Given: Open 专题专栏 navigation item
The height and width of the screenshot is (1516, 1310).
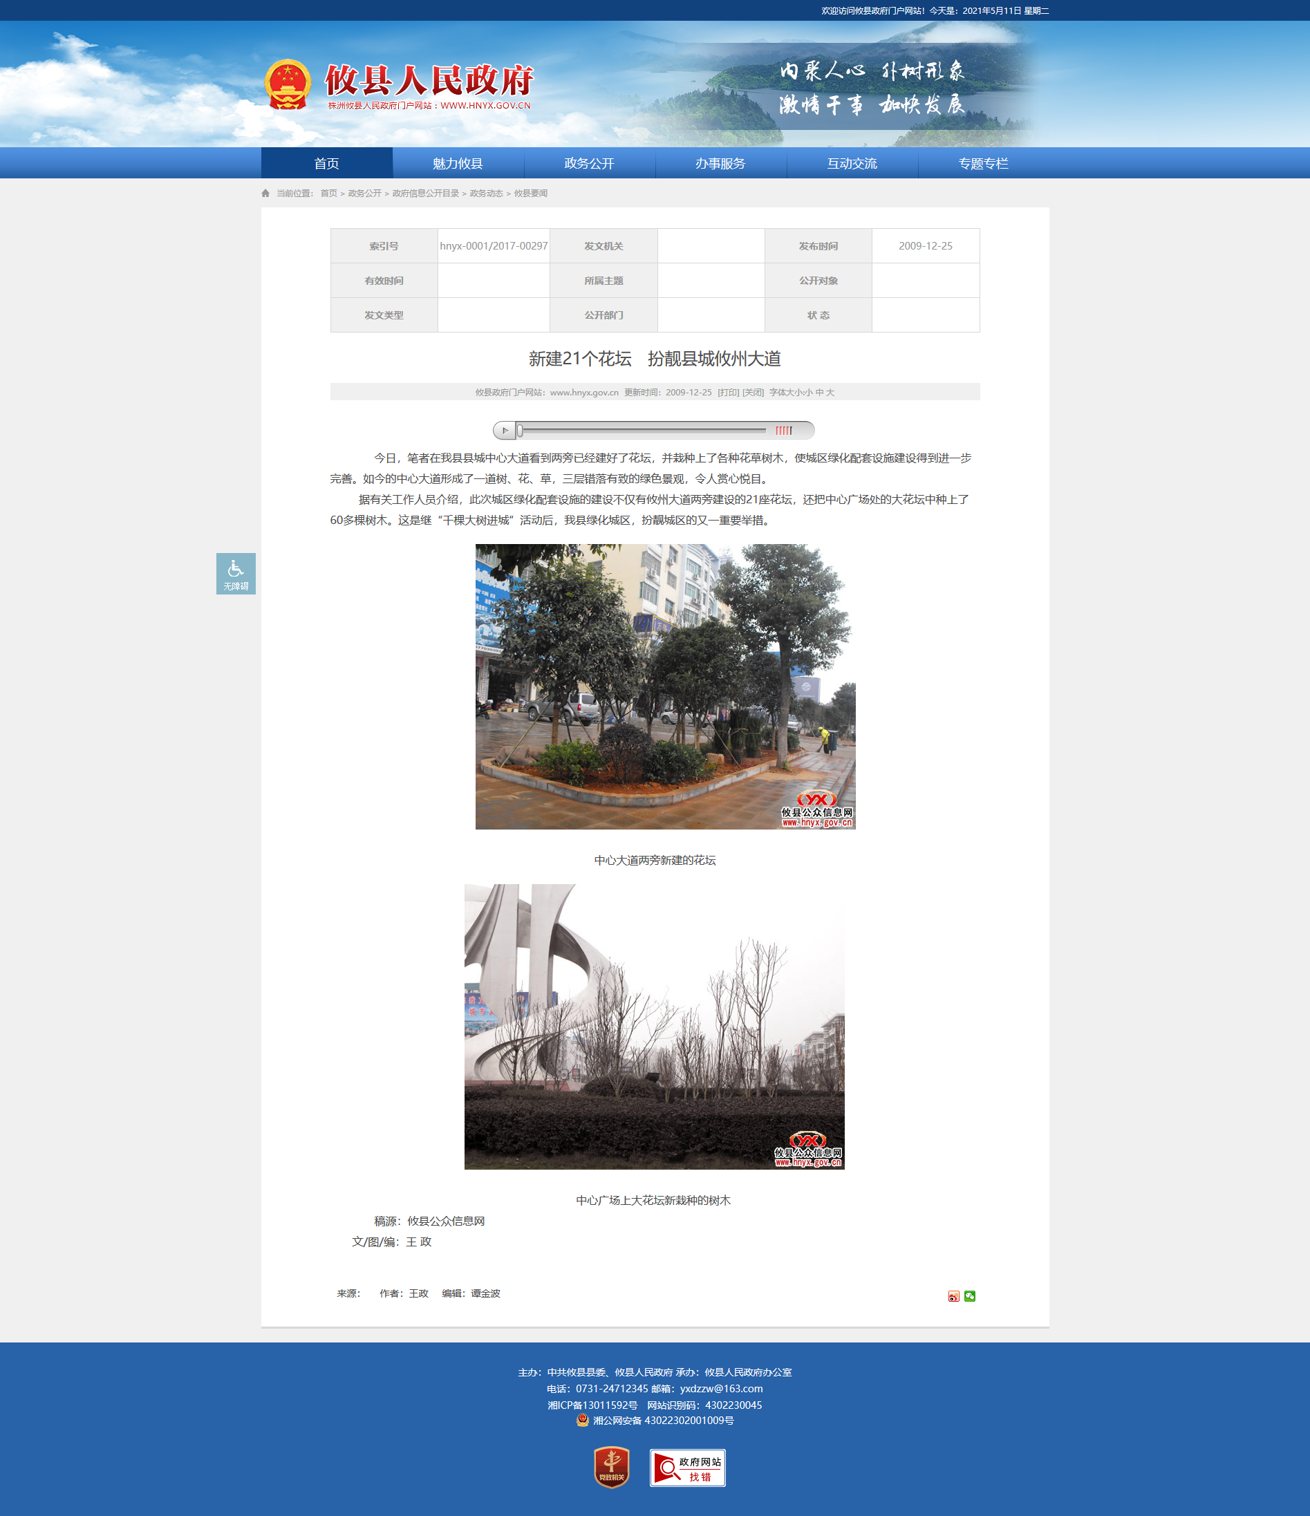Looking at the screenshot, I should 983,163.
